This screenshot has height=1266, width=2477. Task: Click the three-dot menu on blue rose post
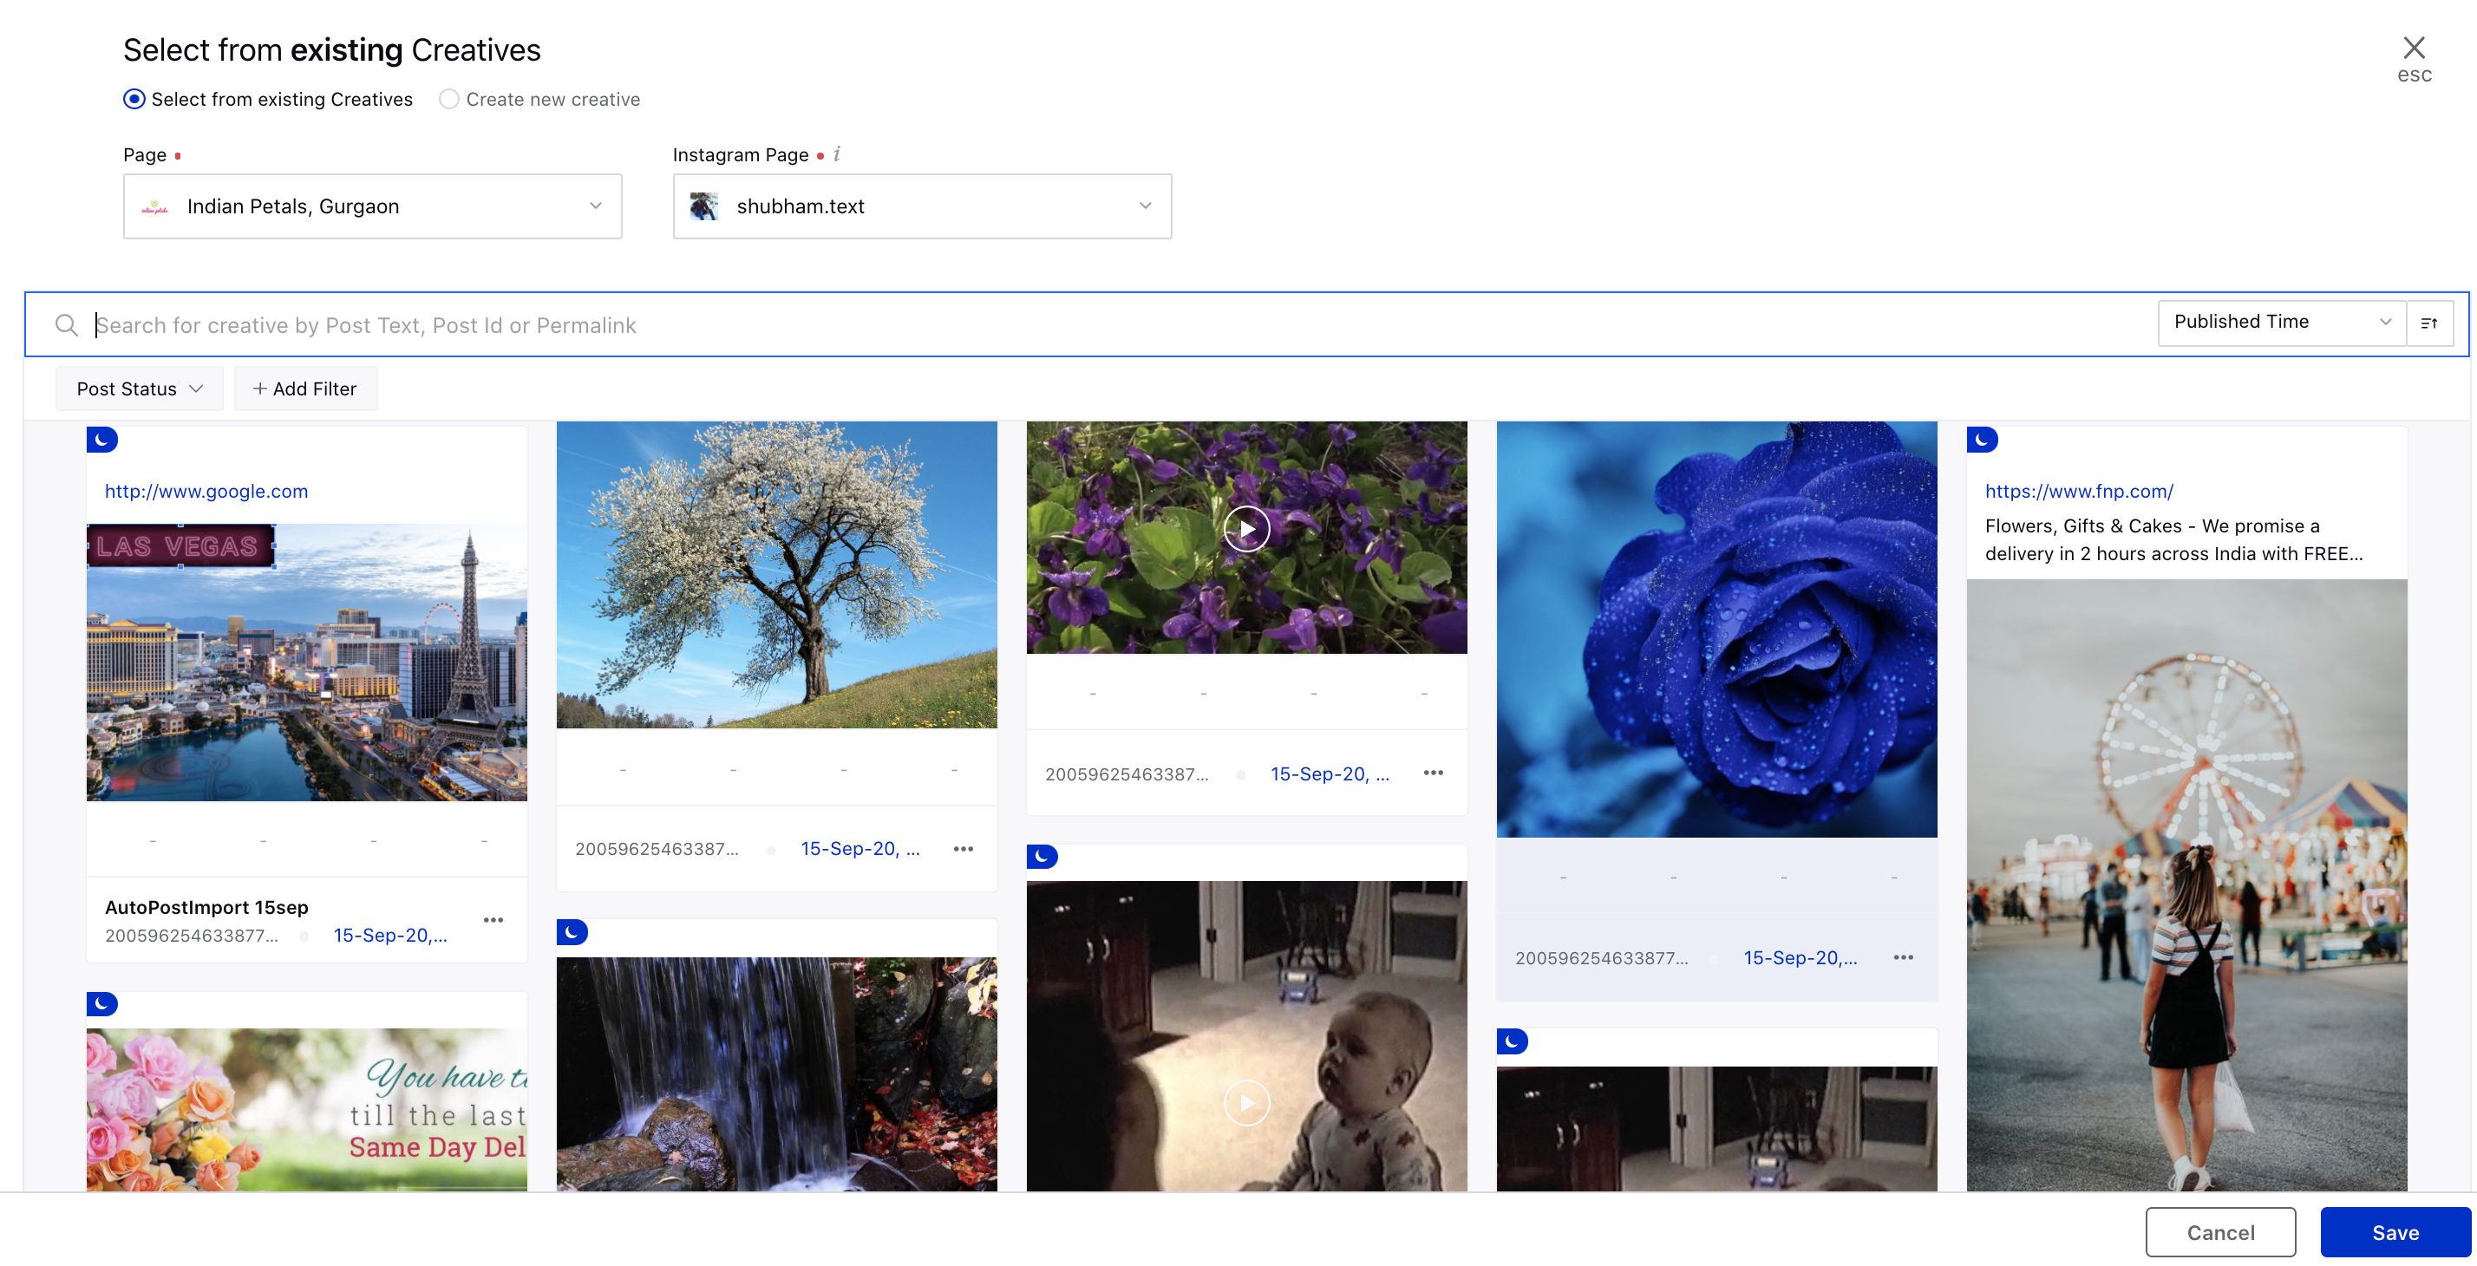click(1902, 956)
